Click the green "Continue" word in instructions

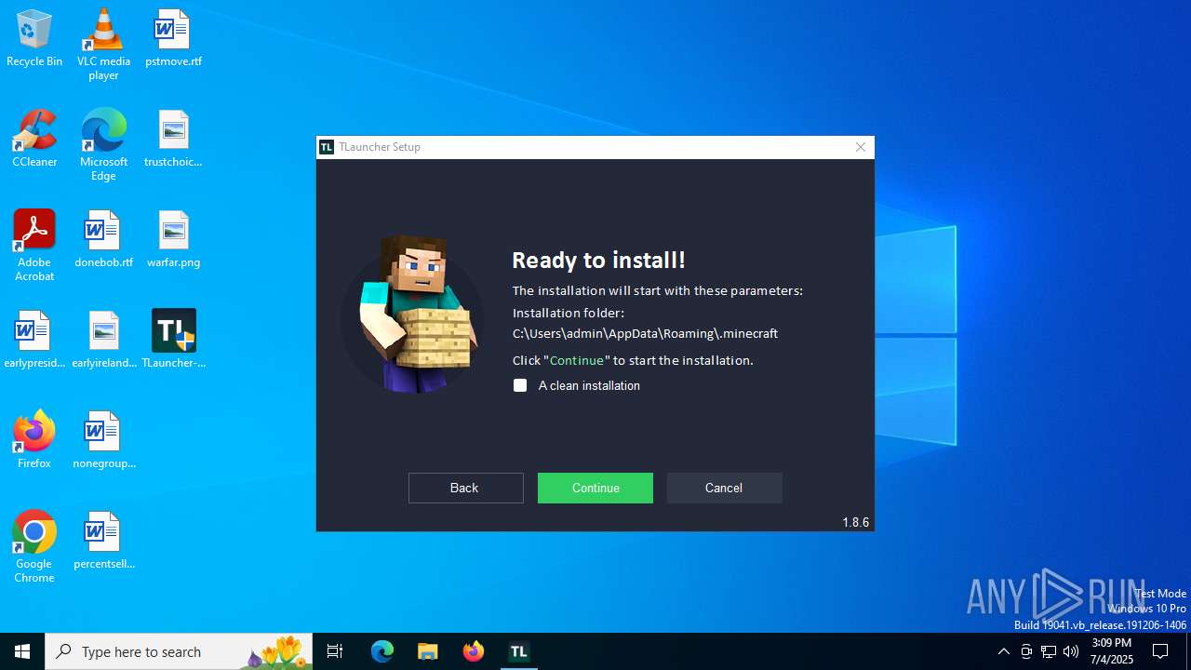coord(577,360)
